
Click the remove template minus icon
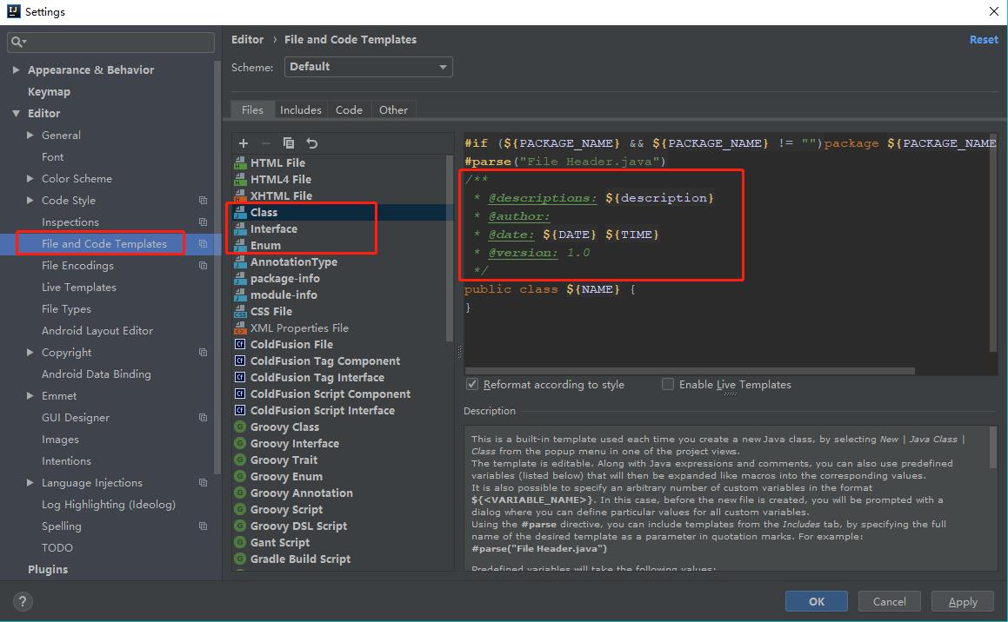266,143
